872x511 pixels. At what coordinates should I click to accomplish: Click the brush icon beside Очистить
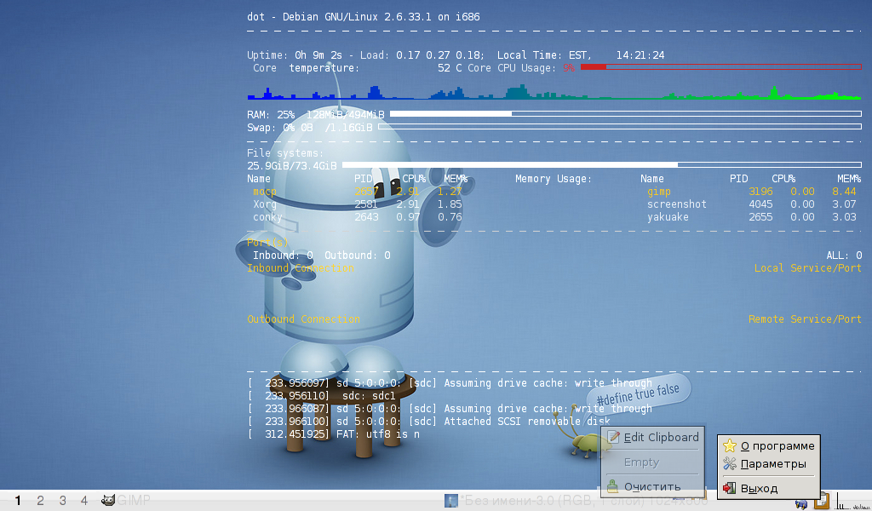[613, 486]
